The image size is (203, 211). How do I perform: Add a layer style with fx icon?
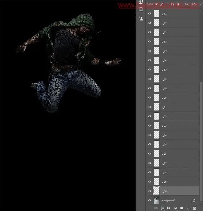click(x=162, y=208)
